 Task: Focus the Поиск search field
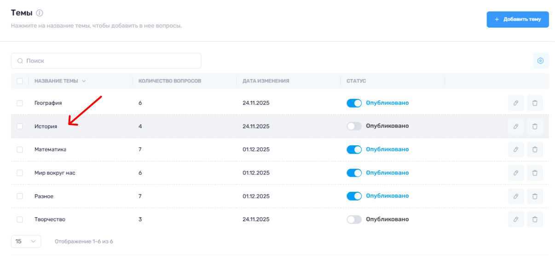pyautogui.click(x=106, y=61)
